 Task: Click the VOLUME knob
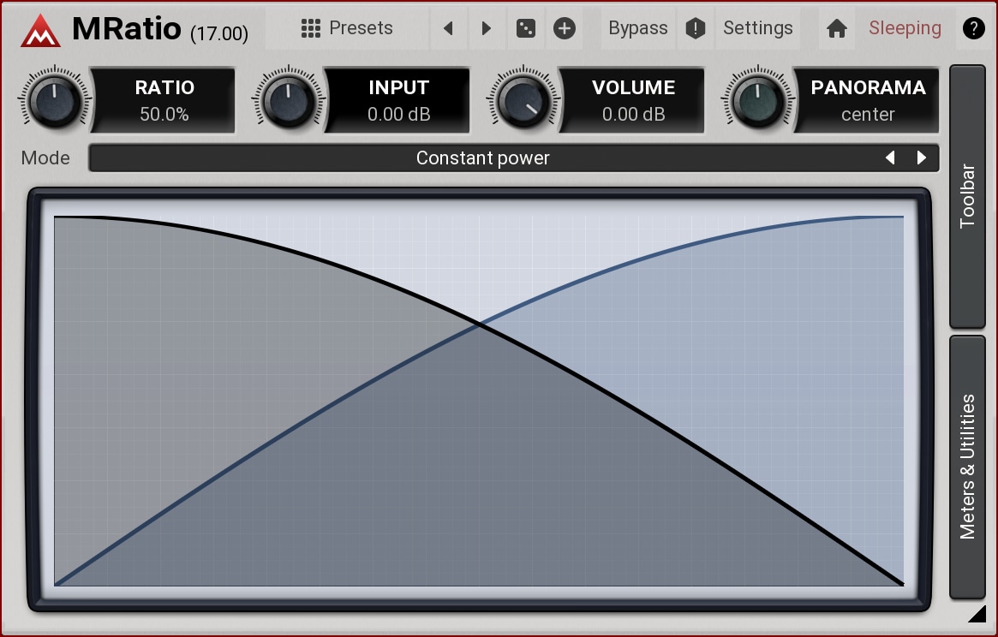pyautogui.click(x=523, y=101)
